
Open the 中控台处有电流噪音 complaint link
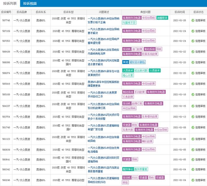coord(103,149)
